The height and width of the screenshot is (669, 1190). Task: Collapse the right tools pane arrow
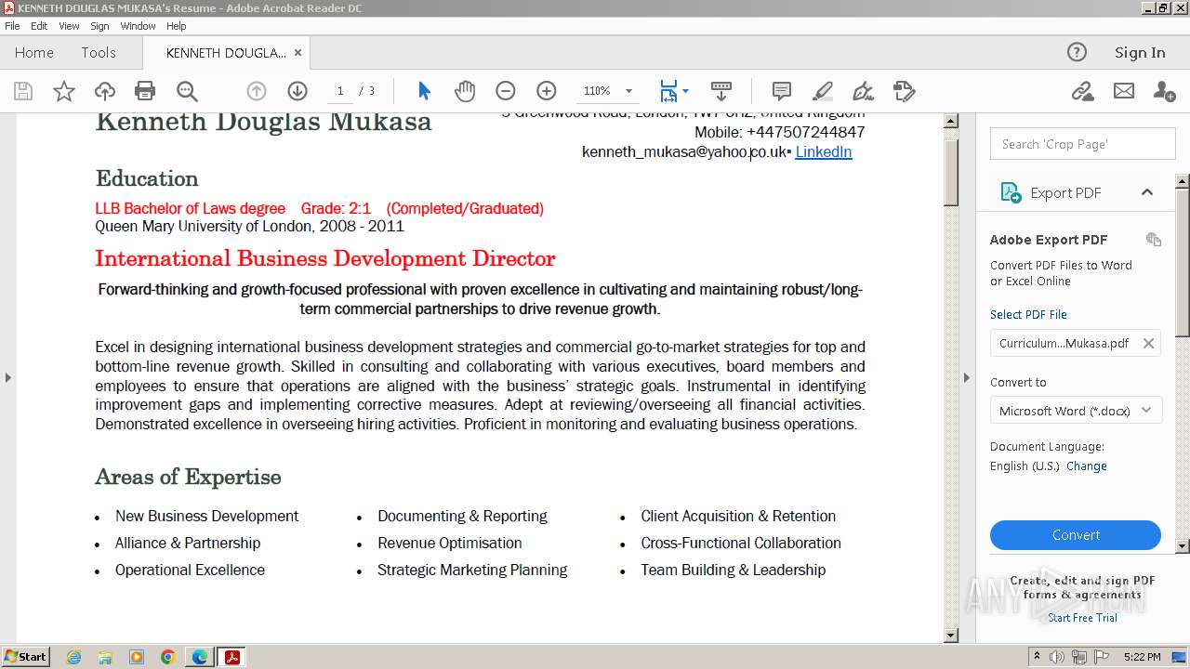966,377
